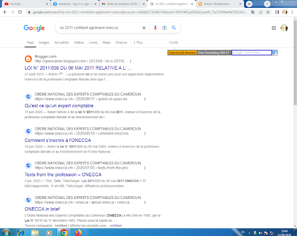This screenshot has width=297, height=236.
Task: Show hidden system tray icons
Action: point(250,233)
